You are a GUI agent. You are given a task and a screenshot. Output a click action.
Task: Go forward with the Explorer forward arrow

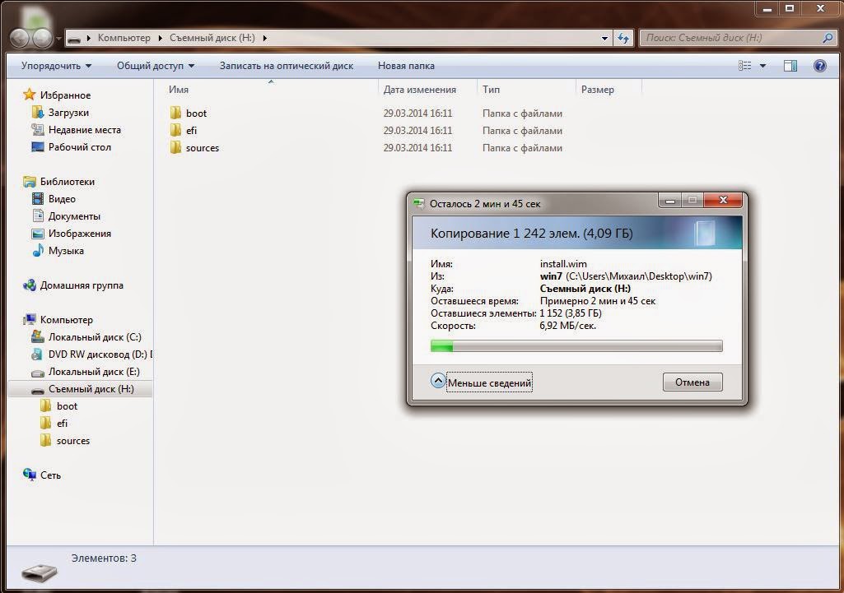point(43,38)
